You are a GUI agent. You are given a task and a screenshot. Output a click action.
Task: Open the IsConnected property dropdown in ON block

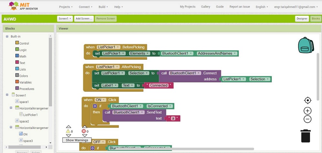pyautogui.click(x=160, y=106)
